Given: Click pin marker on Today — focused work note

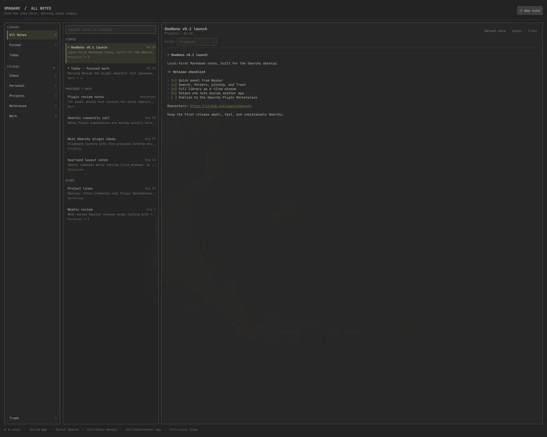Looking at the screenshot, I should click(x=68, y=68).
